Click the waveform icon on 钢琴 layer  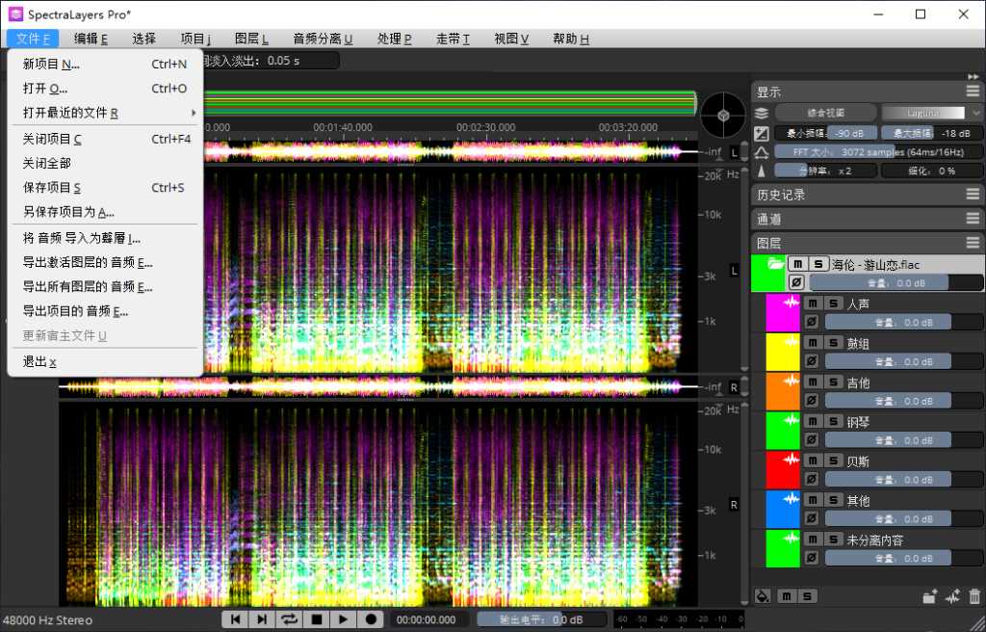click(x=791, y=420)
